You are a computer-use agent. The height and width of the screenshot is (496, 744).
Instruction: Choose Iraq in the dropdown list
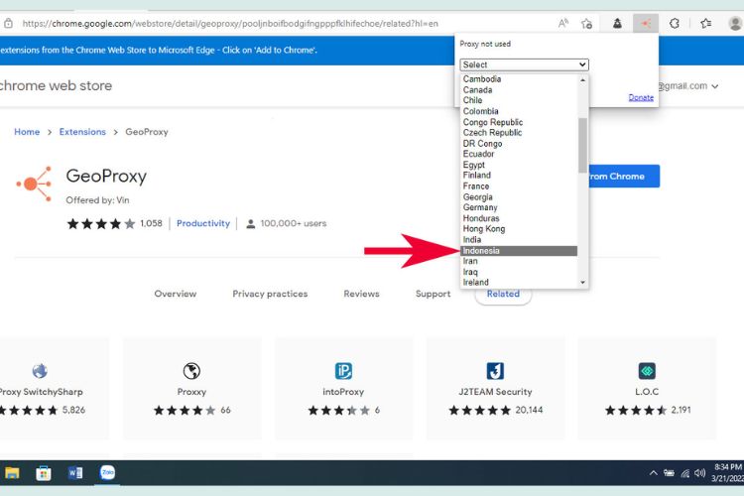pyautogui.click(x=519, y=272)
